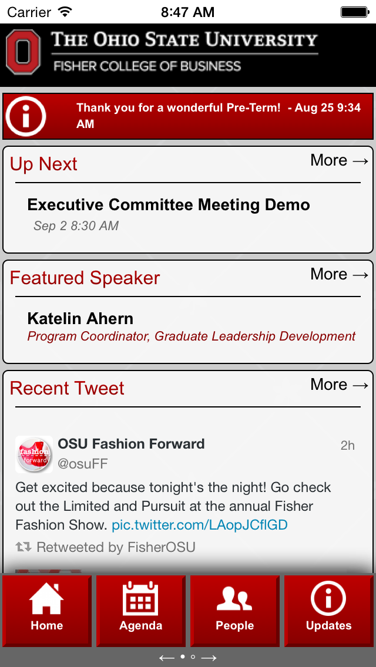The height and width of the screenshot is (667, 376).
Task: Select the second page indicator dot
Action: pyautogui.click(x=193, y=658)
